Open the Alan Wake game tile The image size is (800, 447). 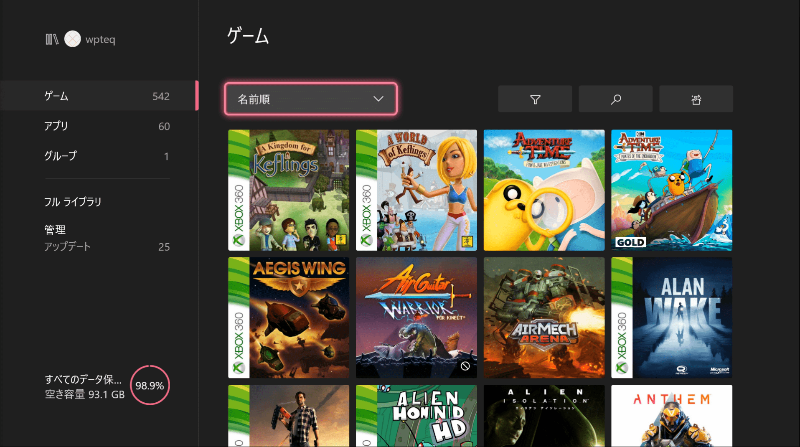(x=672, y=317)
